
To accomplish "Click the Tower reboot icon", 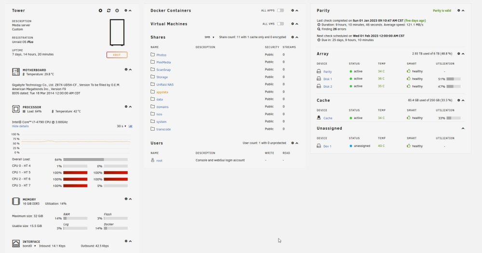I will pos(108,11).
